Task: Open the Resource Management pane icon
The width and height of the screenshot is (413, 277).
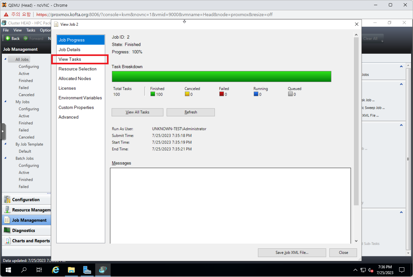Action: point(7,210)
